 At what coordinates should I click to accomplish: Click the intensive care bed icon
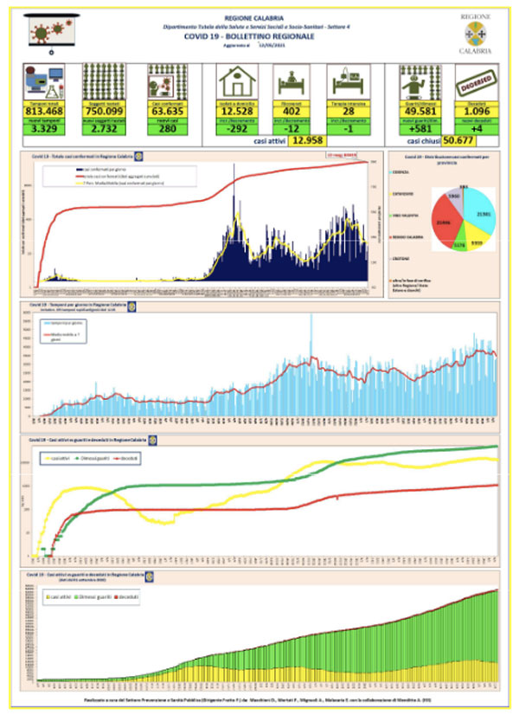pyautogui.click(x=348, y=81)
